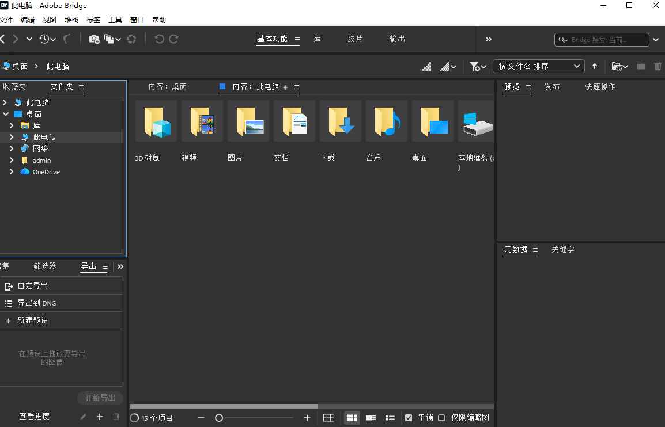Click the 开始导出 button
Viewport: 665px width, 427px height.
coord(100,398)
